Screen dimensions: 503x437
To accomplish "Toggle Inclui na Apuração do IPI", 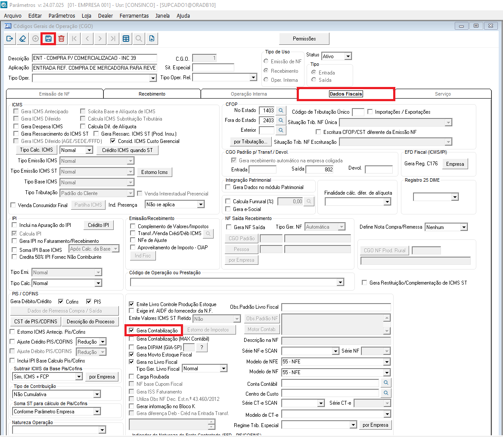I will tap(14, 225).
